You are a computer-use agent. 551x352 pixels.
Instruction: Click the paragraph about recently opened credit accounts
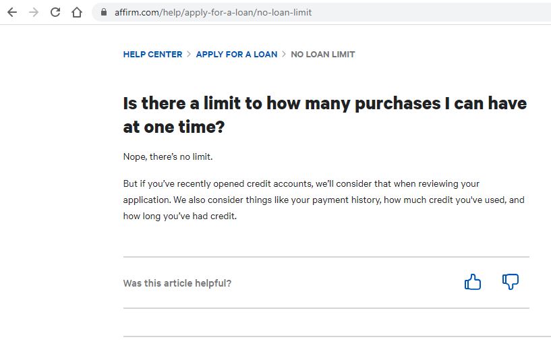point(324,200)
